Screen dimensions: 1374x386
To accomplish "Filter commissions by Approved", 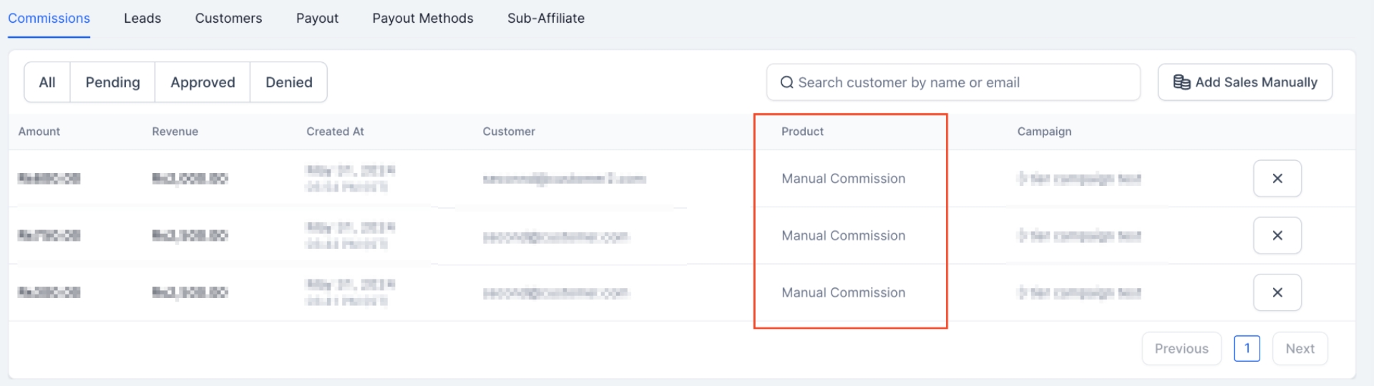I will 203,82.
